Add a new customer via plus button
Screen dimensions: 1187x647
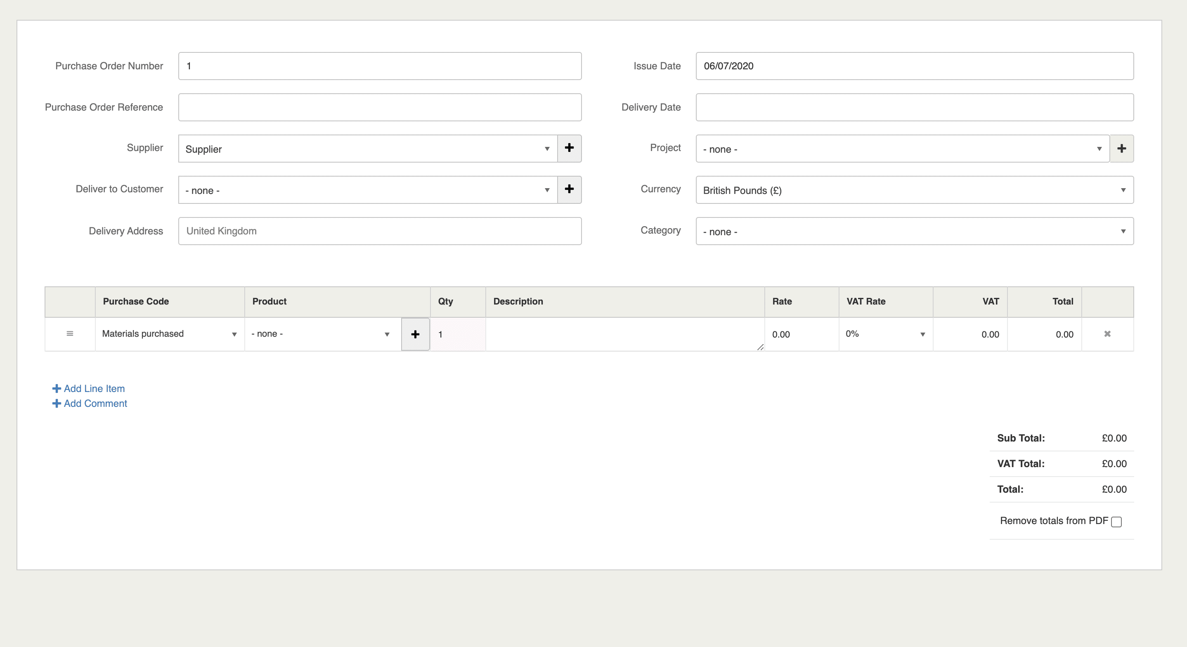(569, 189)
